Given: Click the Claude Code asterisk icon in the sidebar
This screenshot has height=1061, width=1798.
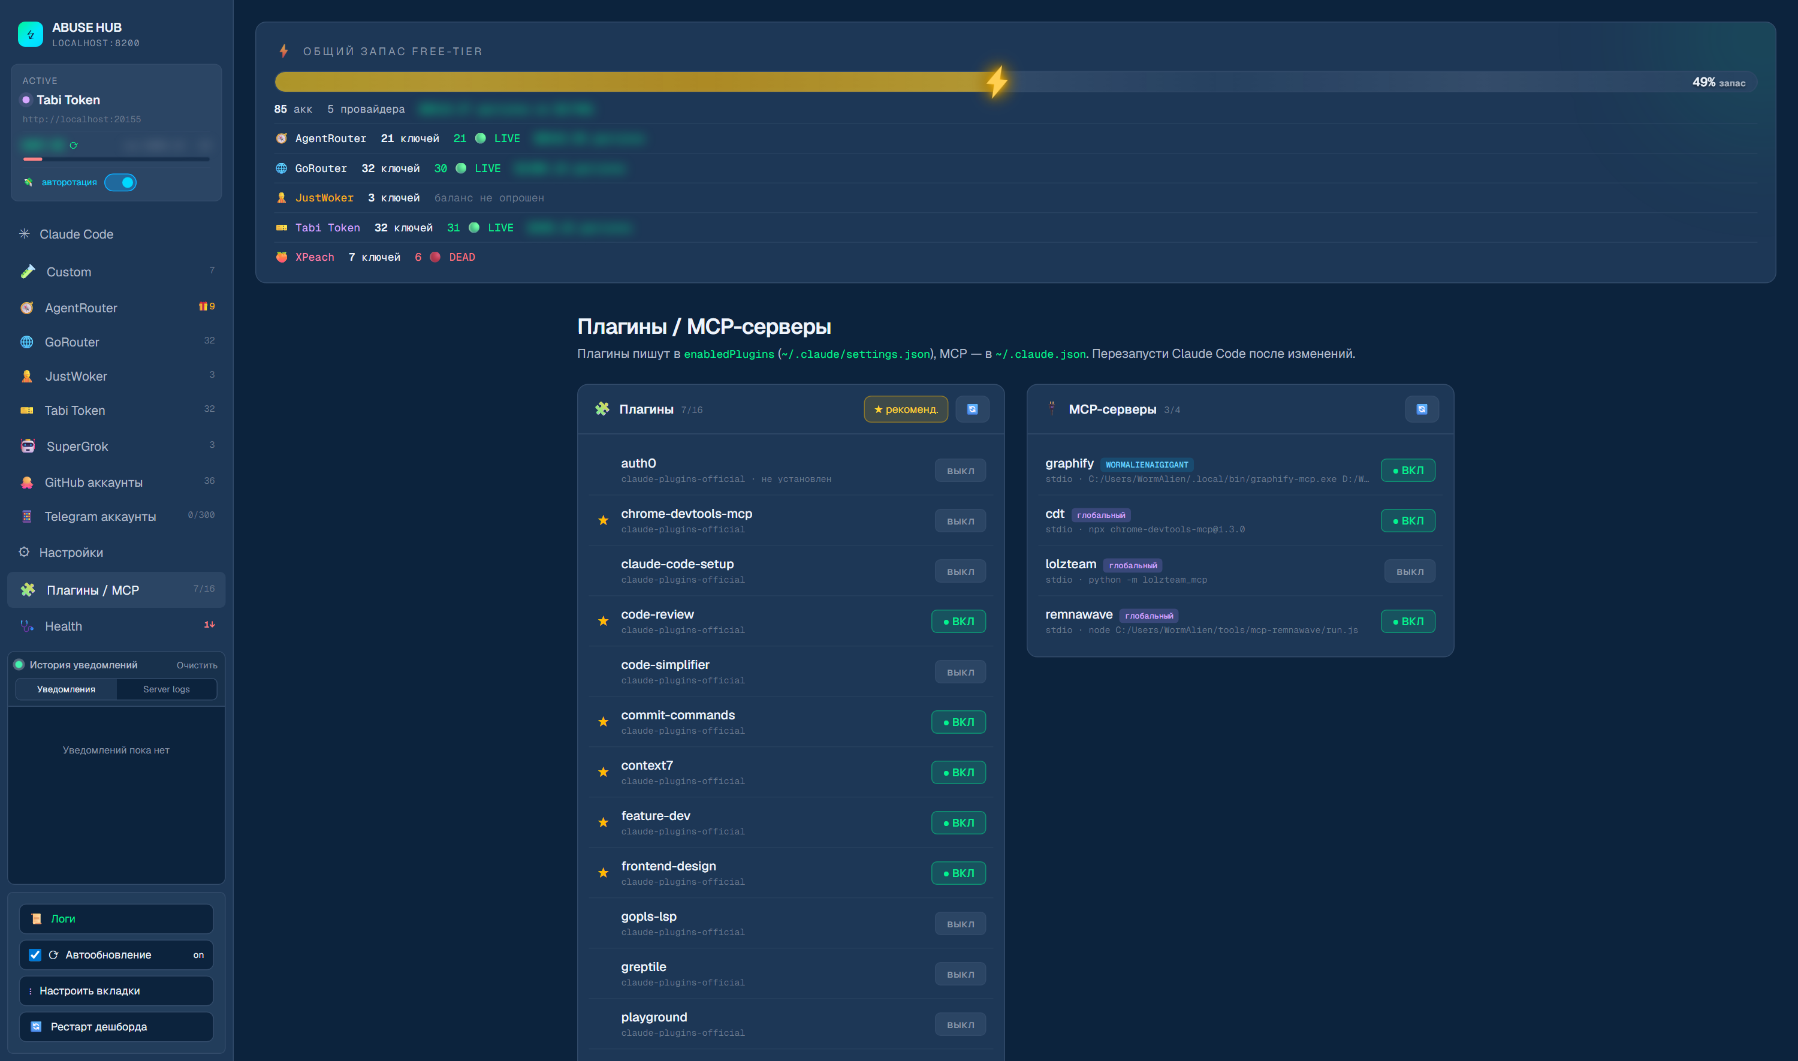Looking at the screenshot, I should tap(25, 234).
